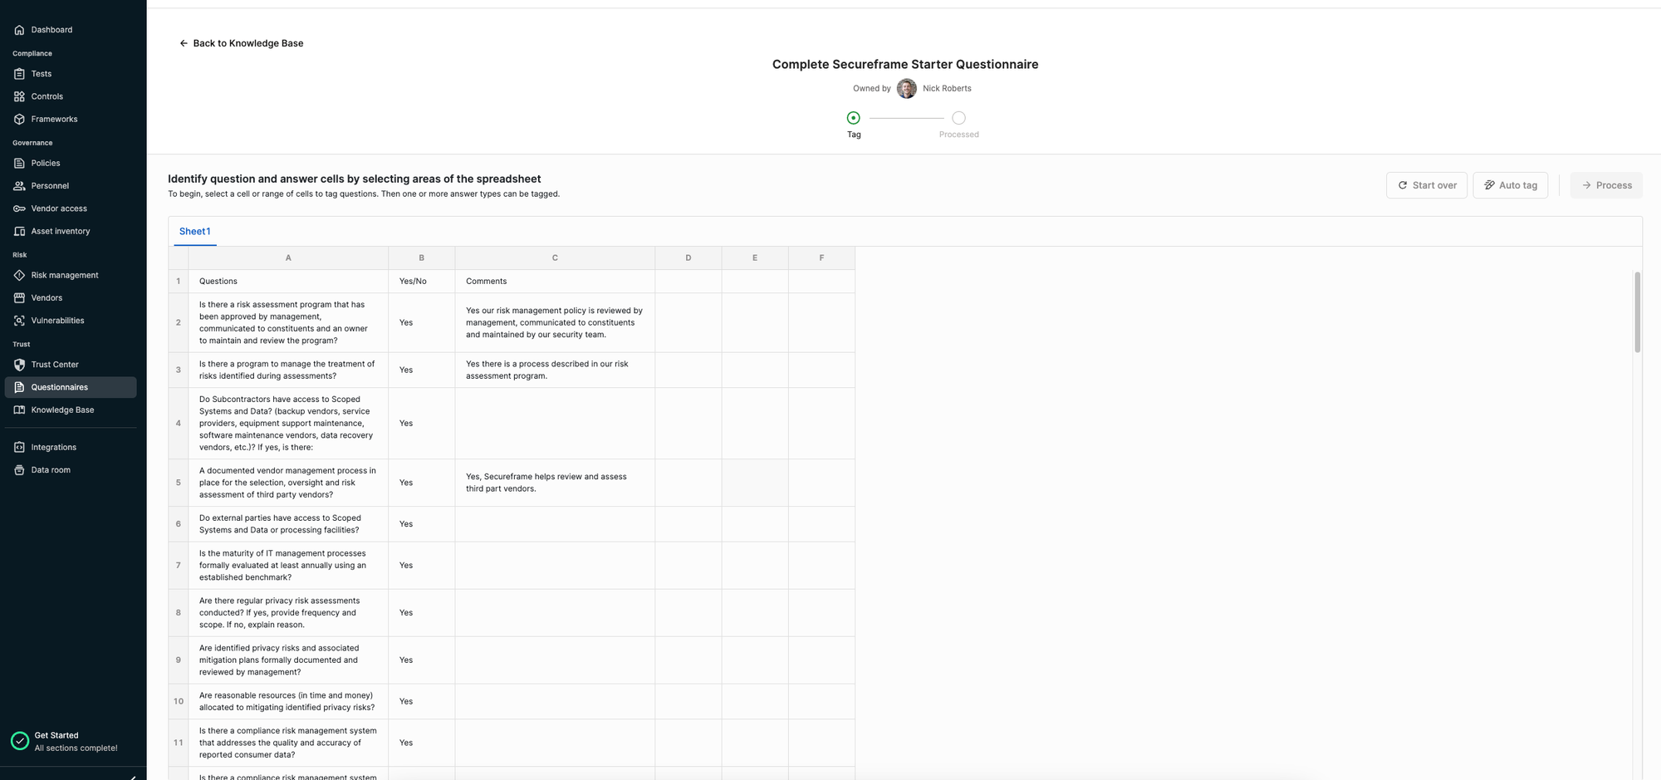Click the Process button
Viewport: 1661px width, 780px height.
coord(1606,185)
